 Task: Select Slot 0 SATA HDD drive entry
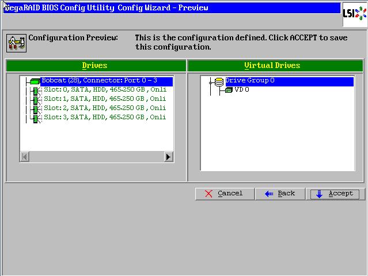[104, 90]
